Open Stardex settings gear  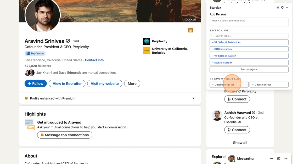282,8
